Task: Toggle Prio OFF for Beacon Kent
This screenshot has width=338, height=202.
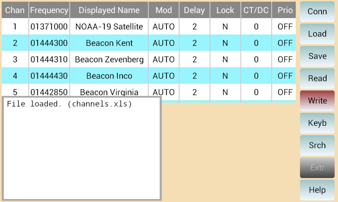Action: coord(285,43)
